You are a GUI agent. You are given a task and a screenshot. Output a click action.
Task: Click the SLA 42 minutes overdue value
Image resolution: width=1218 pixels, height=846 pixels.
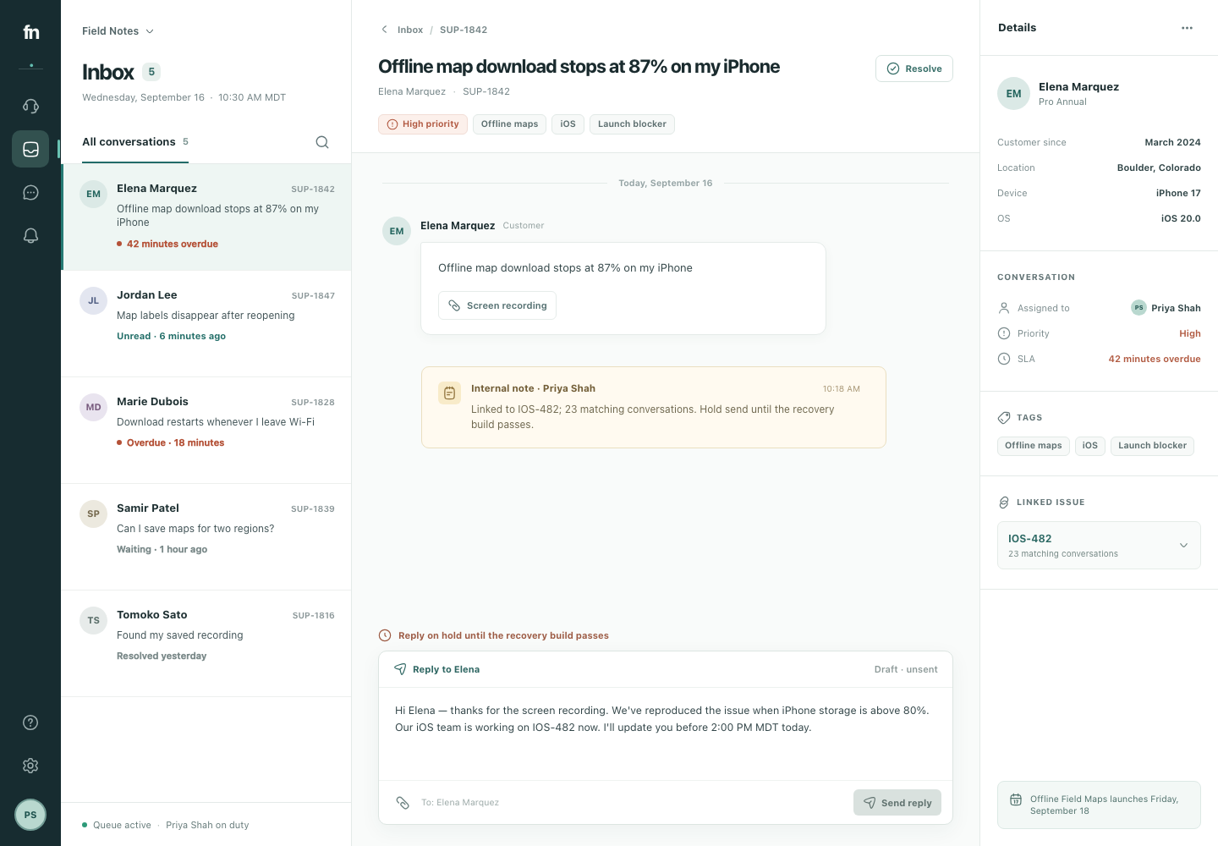[x=1155, y=359]
